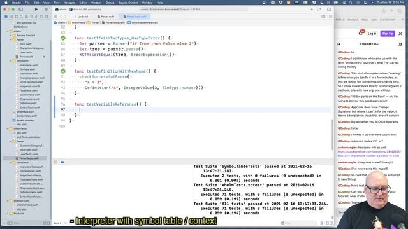Screen dimensions: 408x229
Task: Open the Source Control menu
Action: pos(128,3)
